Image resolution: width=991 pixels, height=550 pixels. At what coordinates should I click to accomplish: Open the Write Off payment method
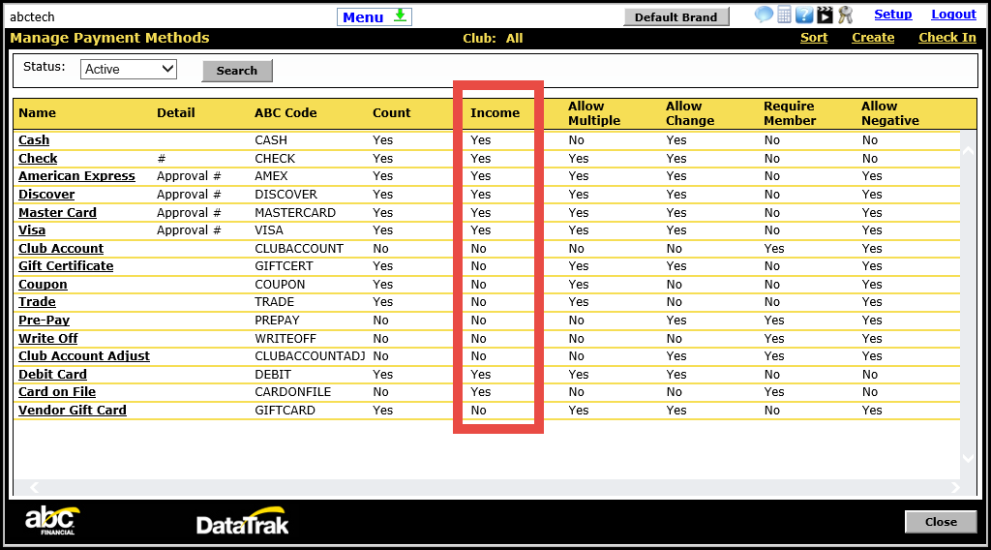pos(48,338)
